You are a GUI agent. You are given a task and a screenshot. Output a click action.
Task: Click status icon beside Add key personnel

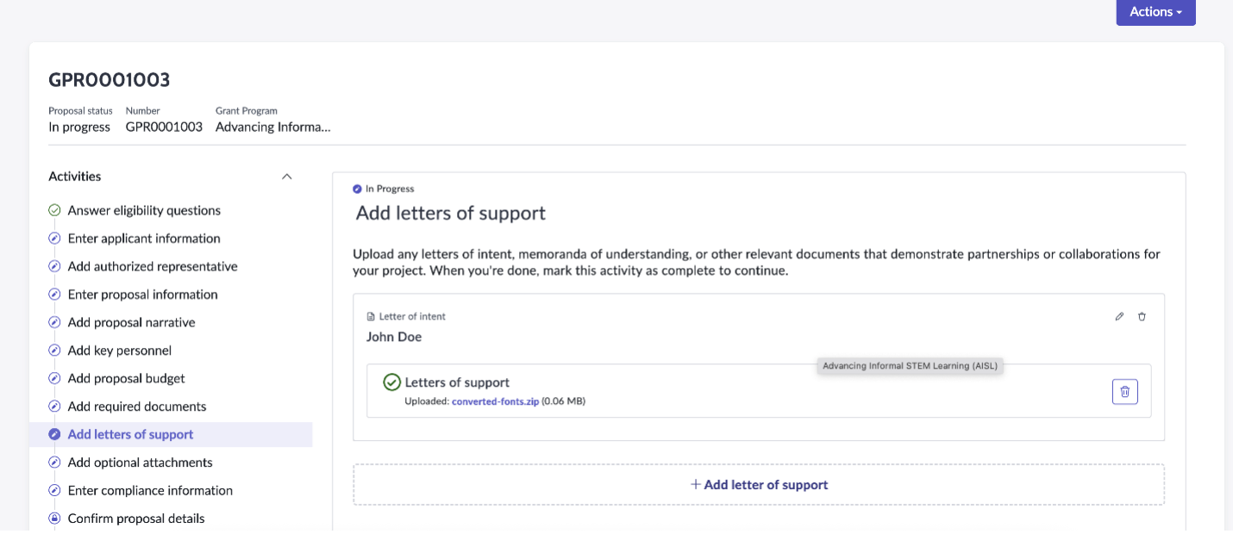pos(54,351)
